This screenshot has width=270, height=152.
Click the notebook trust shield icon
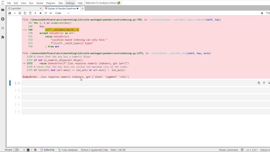[242, 150]
